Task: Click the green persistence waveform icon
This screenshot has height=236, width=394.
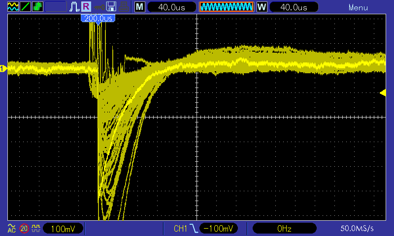Action: click(37, 7)
